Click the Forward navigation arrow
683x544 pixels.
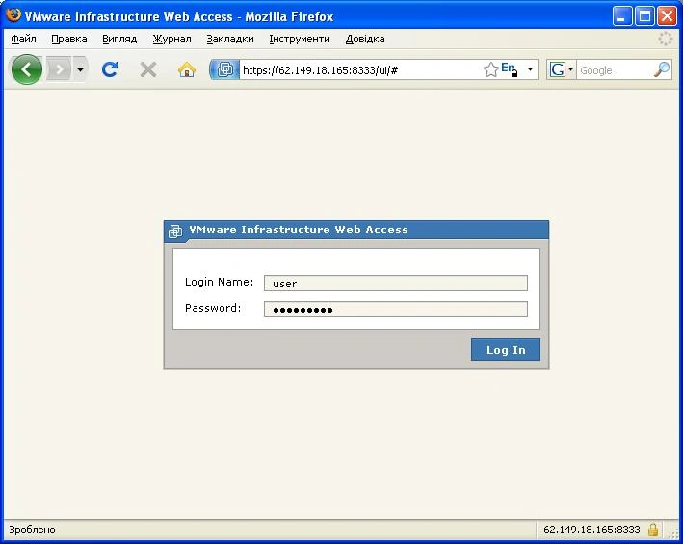coord(60,69)
